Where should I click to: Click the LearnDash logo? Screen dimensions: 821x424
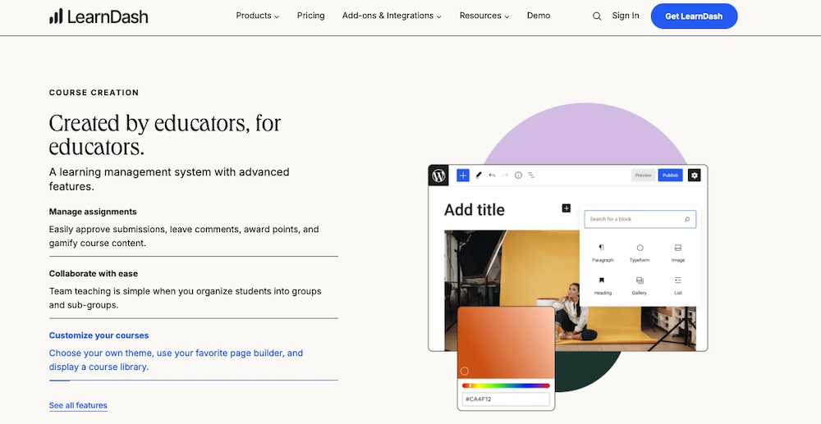(99, 16)
